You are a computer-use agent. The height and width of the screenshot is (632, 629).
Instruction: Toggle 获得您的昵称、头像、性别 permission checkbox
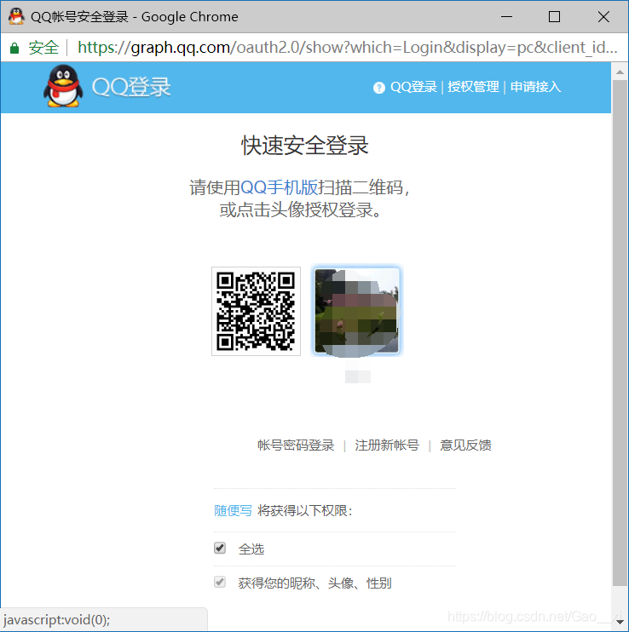[x=220, y=582]
